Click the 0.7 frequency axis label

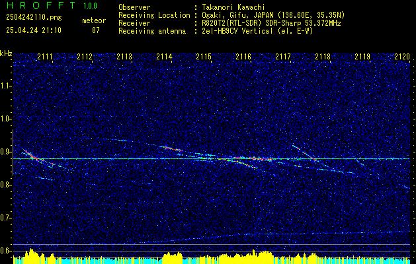pos(6,218)
